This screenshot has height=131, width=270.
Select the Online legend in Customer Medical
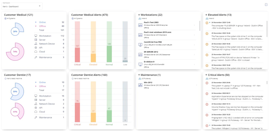(42, 22)
